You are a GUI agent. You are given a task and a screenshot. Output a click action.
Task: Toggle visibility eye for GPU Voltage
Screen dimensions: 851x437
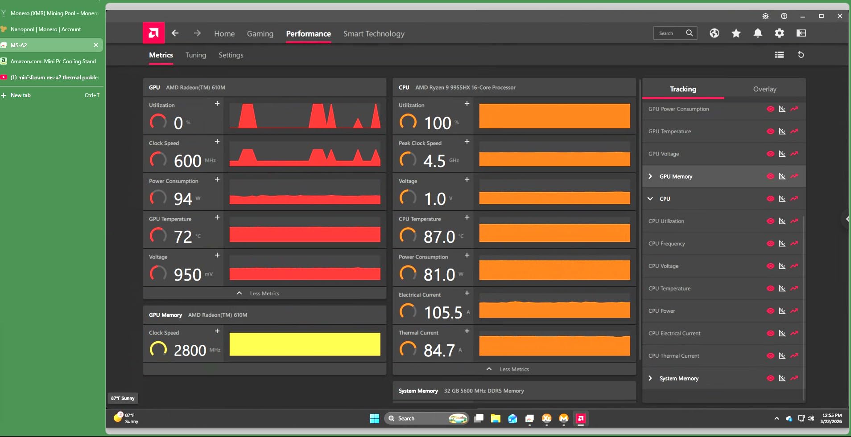pos(770,154)
